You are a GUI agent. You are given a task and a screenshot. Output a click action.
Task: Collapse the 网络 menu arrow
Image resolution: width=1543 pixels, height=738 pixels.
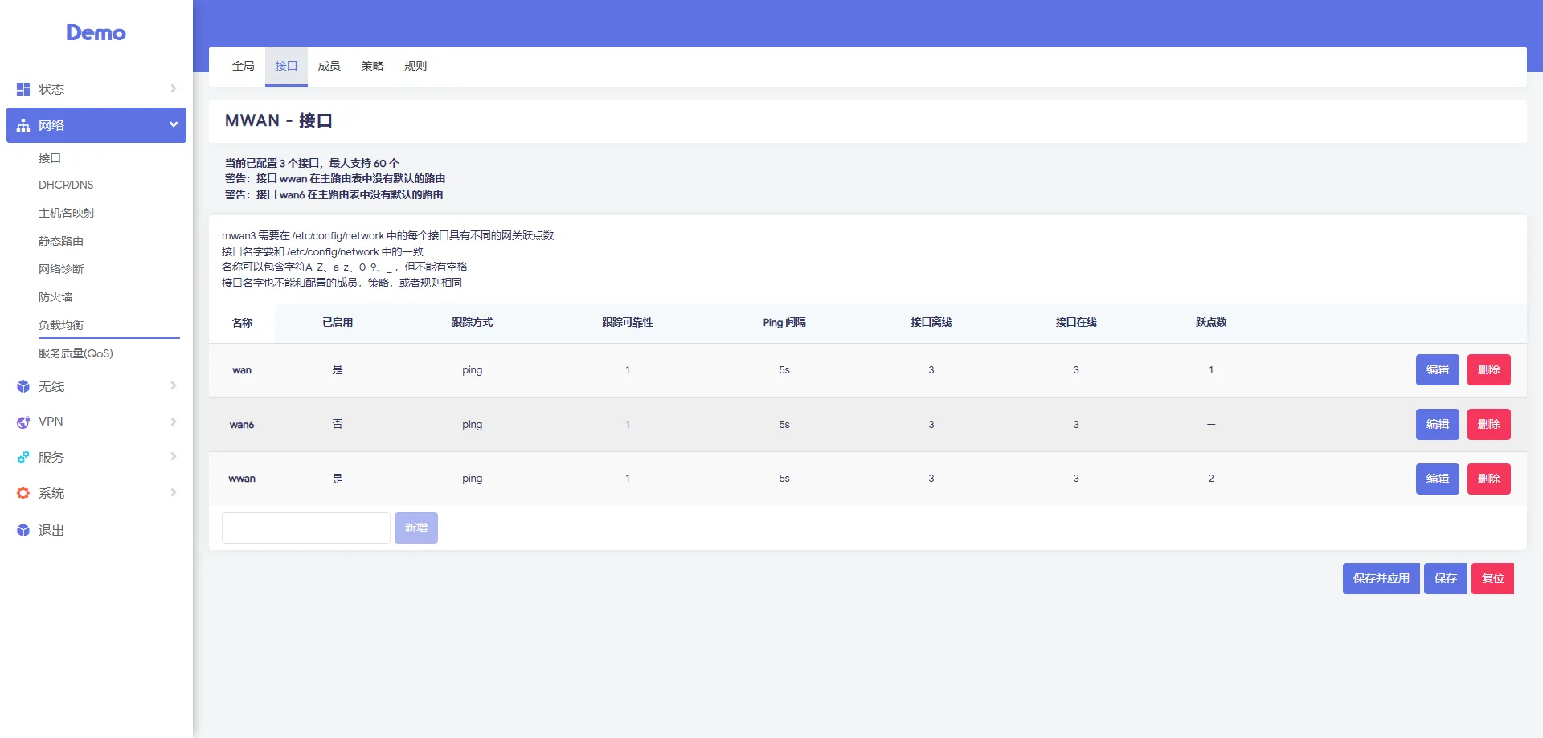click(173, 124)
